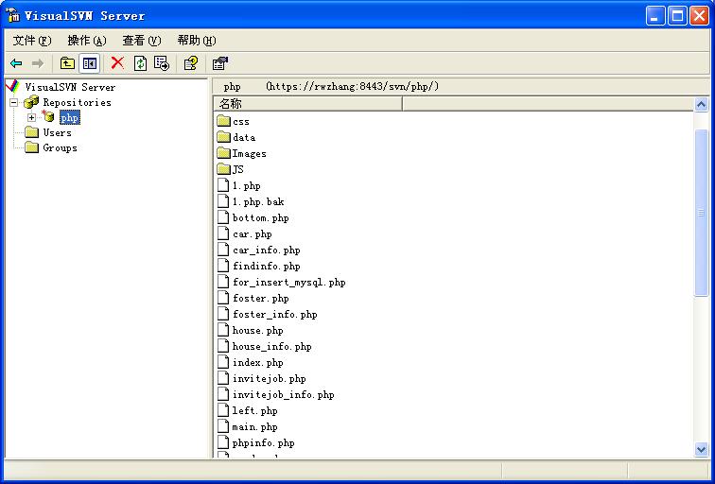Select the data folder icon
Screen dimensions: 715x484
tap(223, 137)
